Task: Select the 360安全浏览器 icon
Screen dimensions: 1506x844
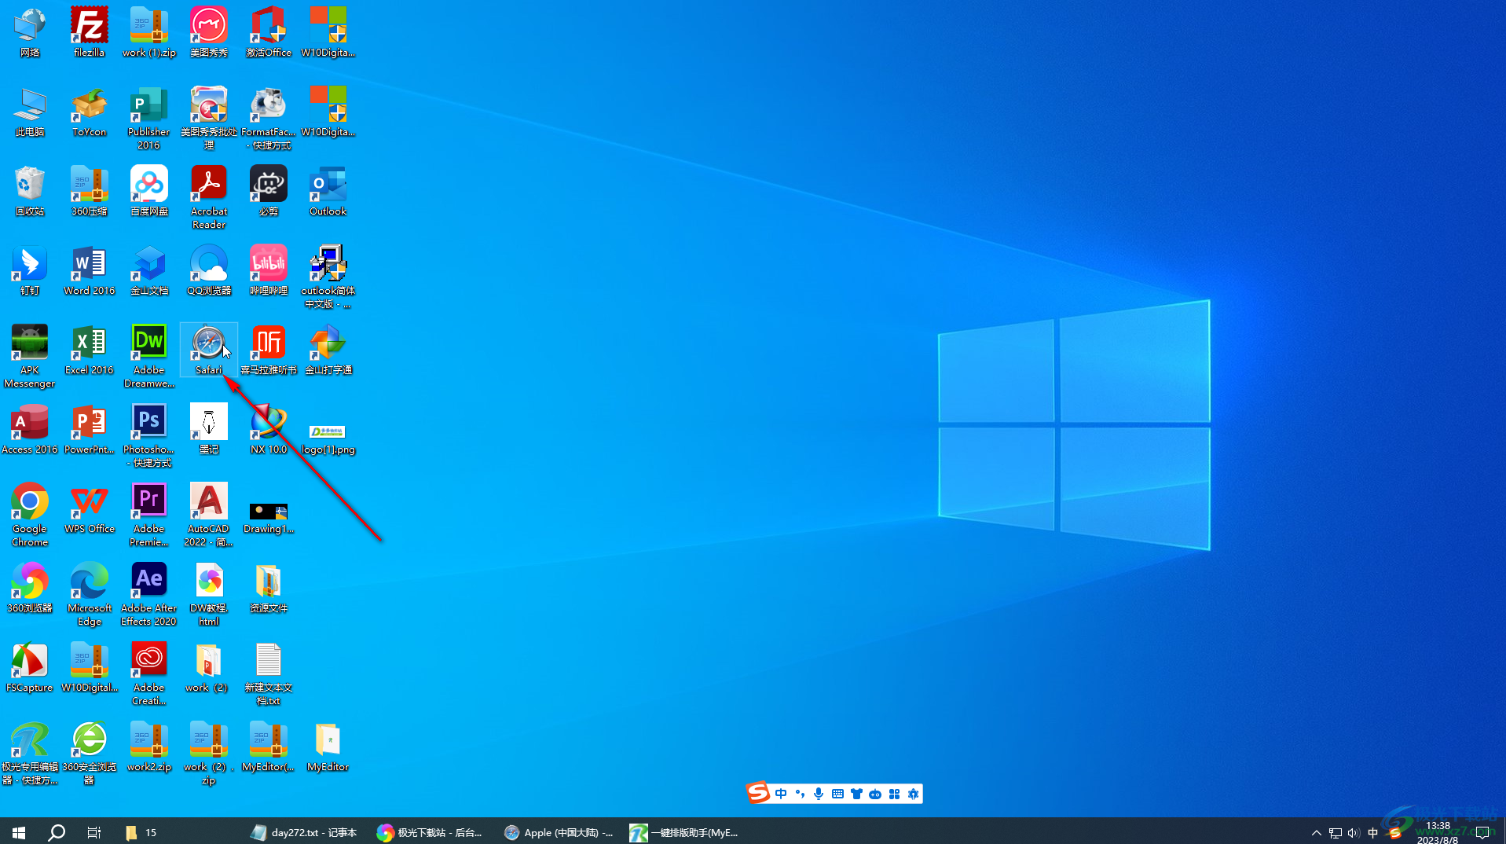Action: pos(89,753)
